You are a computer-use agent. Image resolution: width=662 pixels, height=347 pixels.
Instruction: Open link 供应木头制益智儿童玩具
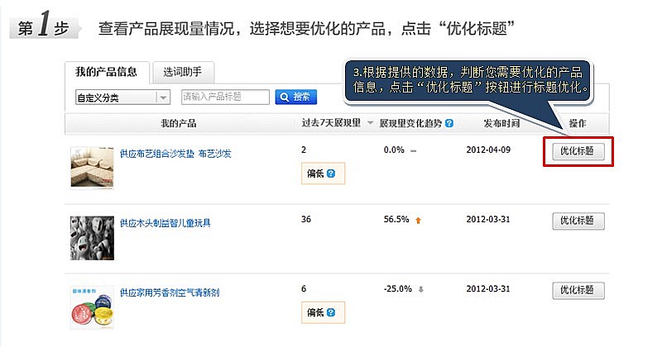pos(165,223)
